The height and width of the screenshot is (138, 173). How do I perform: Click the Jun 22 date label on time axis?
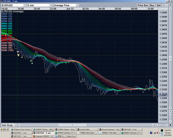point(70,9)
